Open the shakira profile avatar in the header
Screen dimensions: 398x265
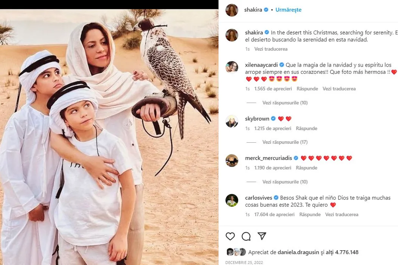pos(232,10)
